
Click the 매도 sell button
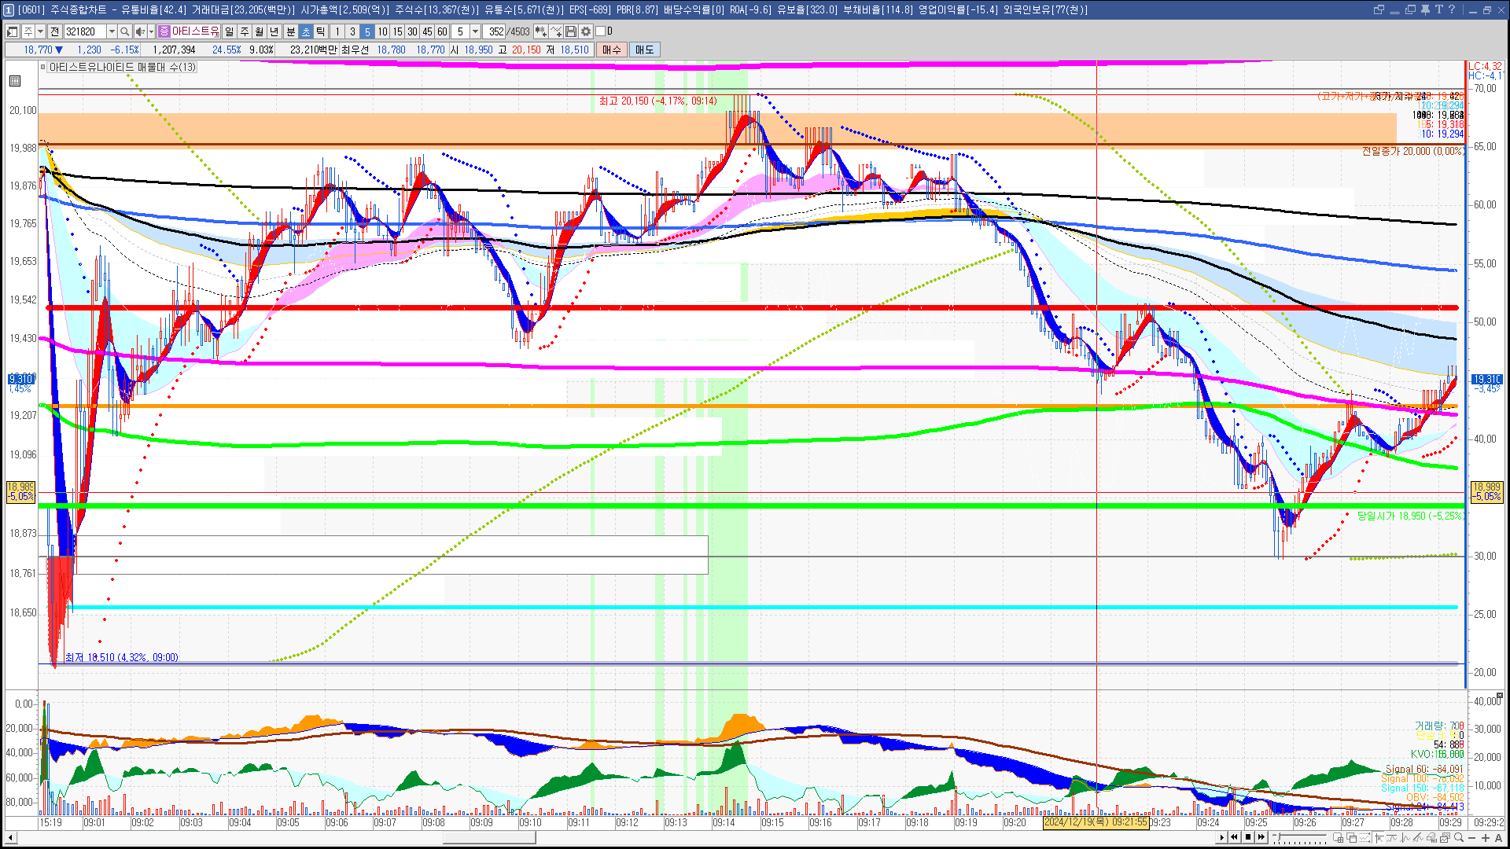644,50
